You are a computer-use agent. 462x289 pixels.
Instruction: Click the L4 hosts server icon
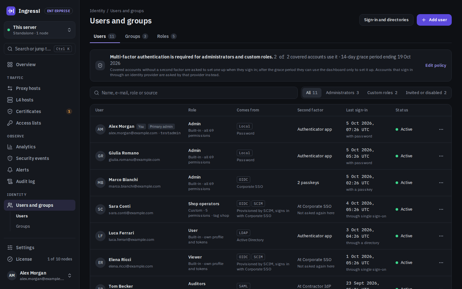[x=10, y=100]
